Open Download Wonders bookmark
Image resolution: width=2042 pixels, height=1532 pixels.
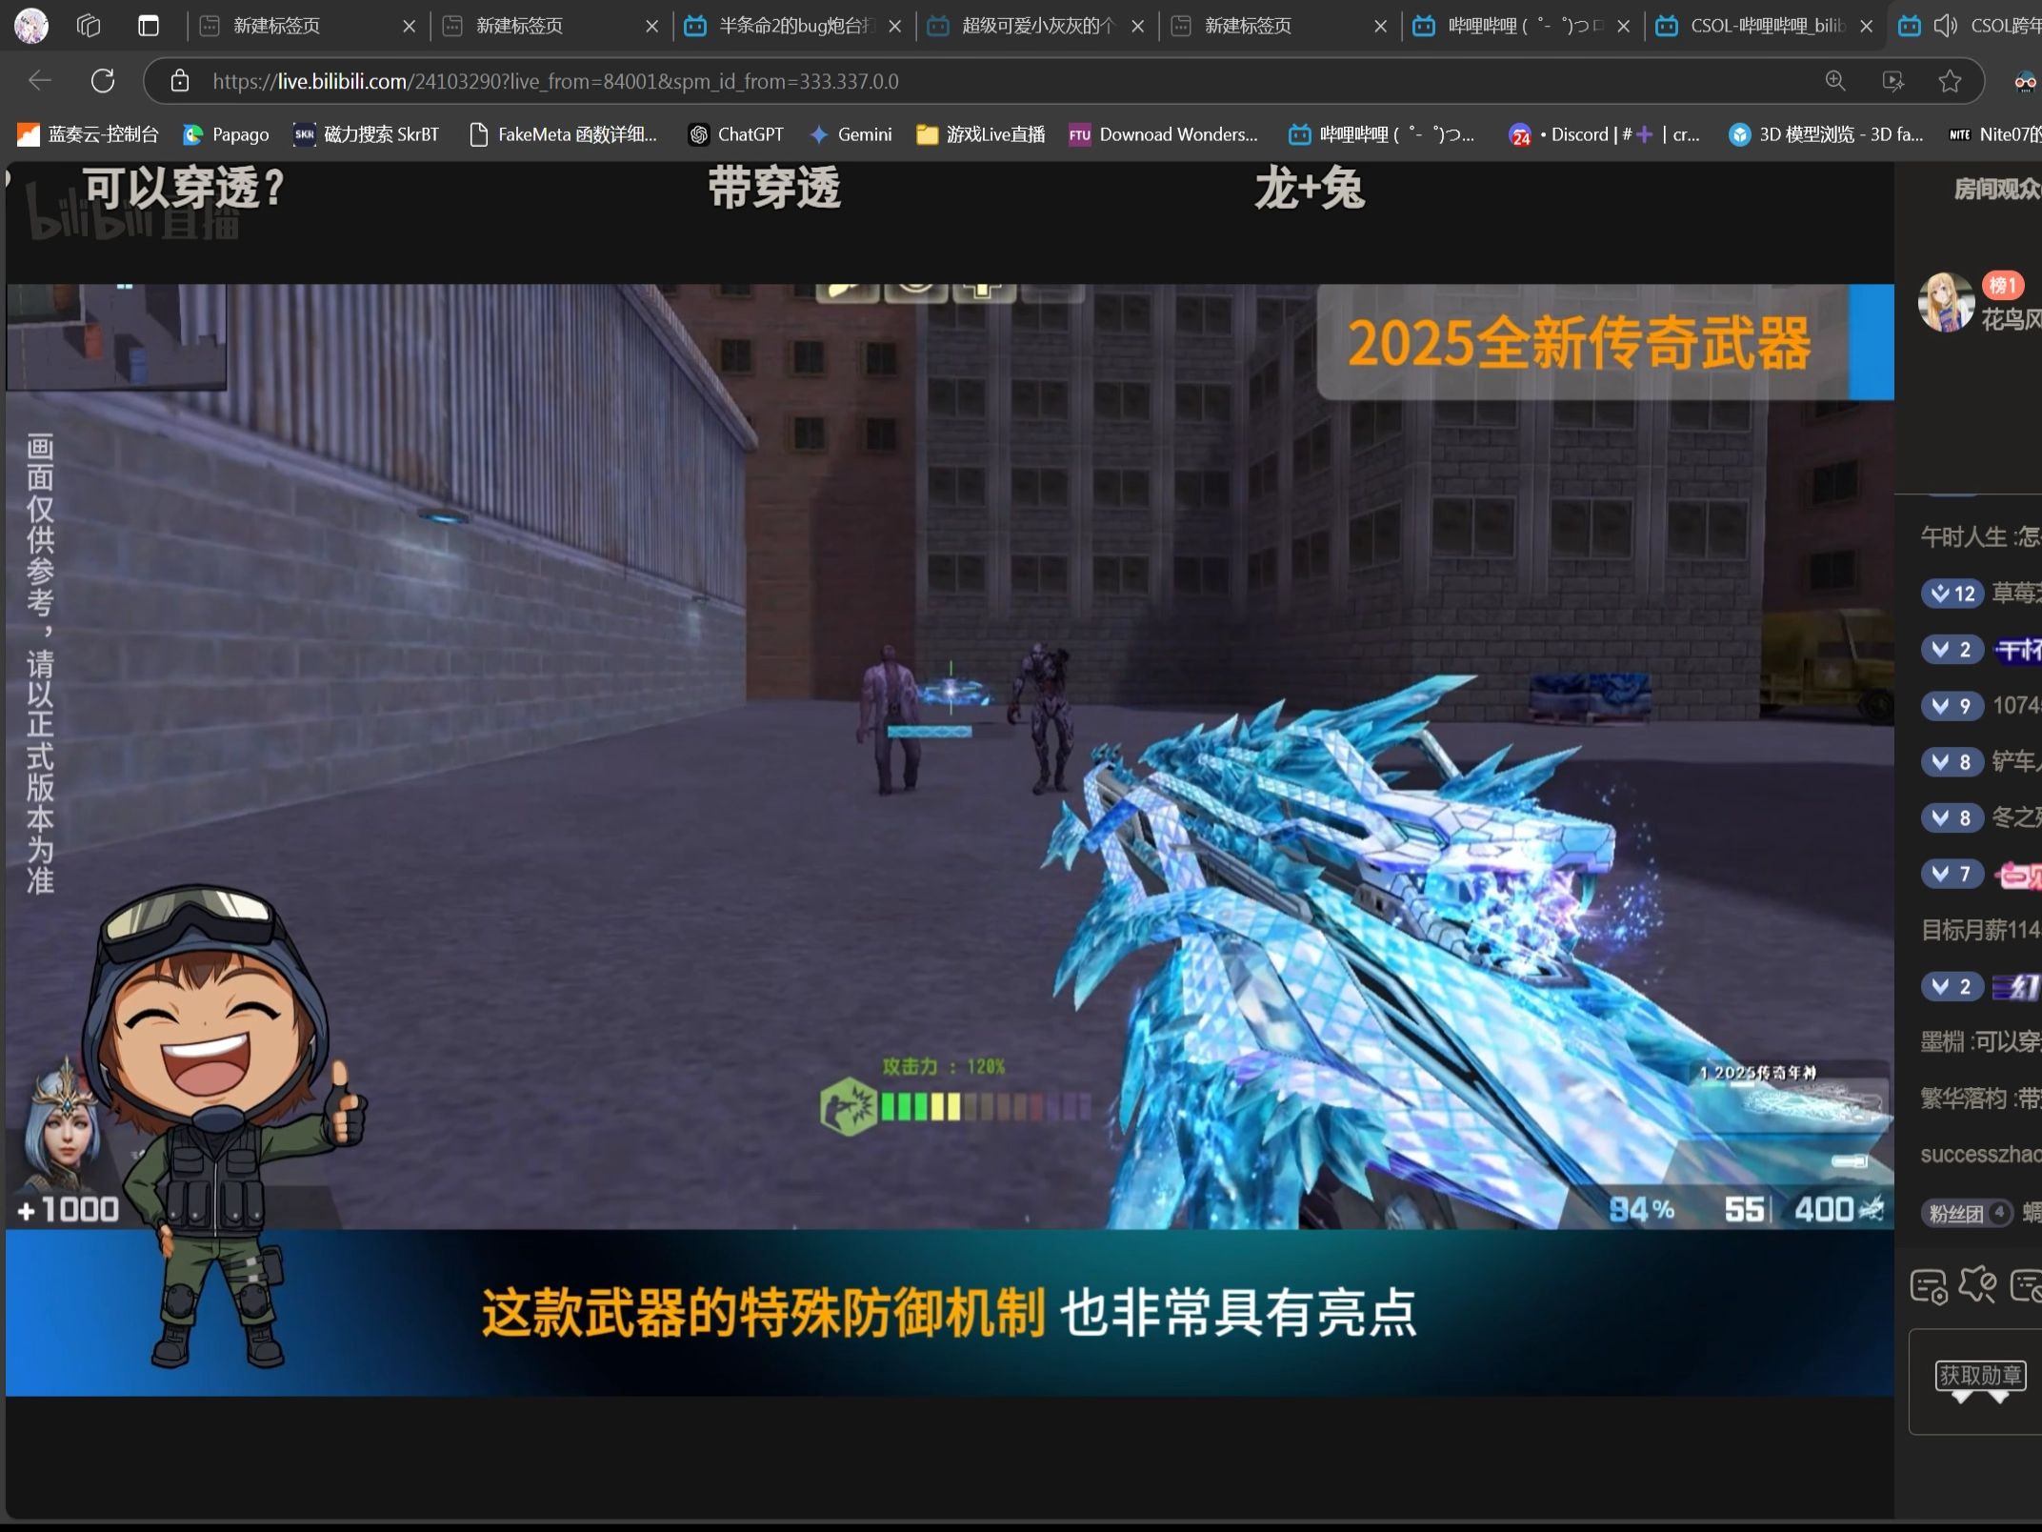1163,134
